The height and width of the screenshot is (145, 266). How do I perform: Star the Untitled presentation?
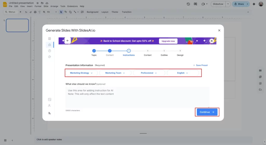pos(38,3)
